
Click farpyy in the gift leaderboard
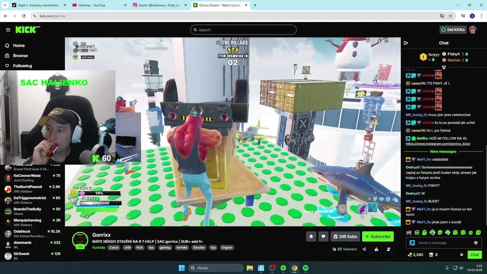point(434,55)
